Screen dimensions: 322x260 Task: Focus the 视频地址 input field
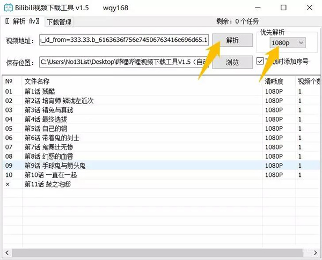(x=124, y=40)
